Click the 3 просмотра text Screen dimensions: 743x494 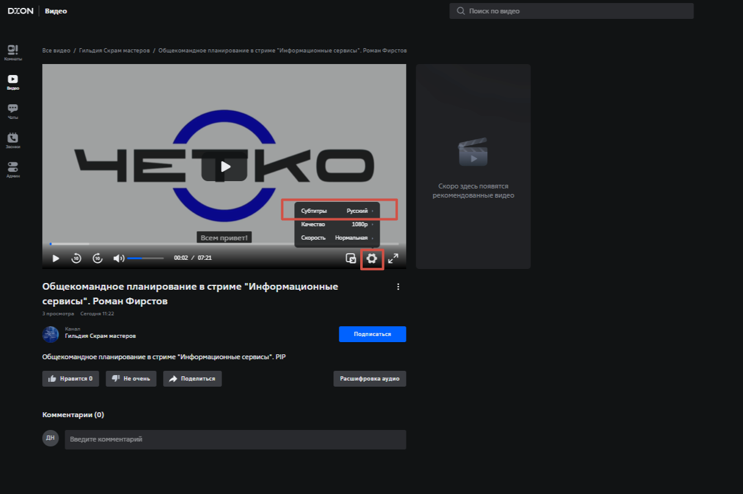point(58,314)
